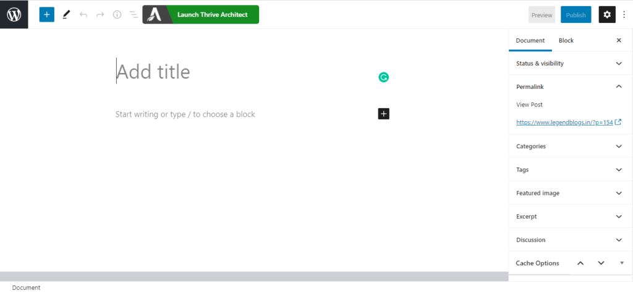Undo the last action
This screenshot has height=293, width=633.
click(x=83, y=15)
